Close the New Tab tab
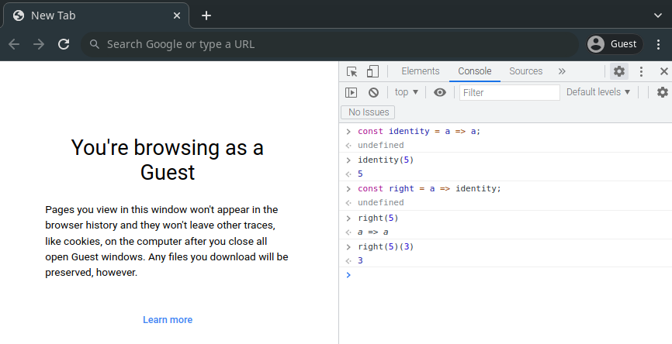The image size is (672, 344). pos(177,15)
